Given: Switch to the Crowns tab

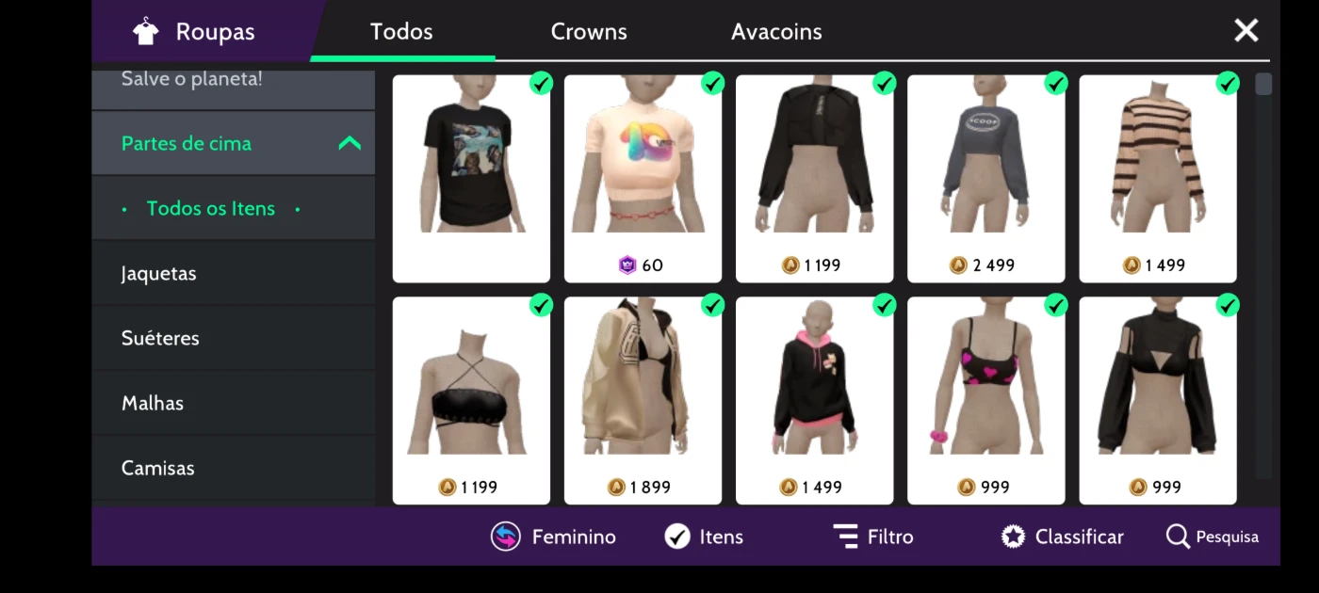Looking at the screenshot, I should [589, 32].
